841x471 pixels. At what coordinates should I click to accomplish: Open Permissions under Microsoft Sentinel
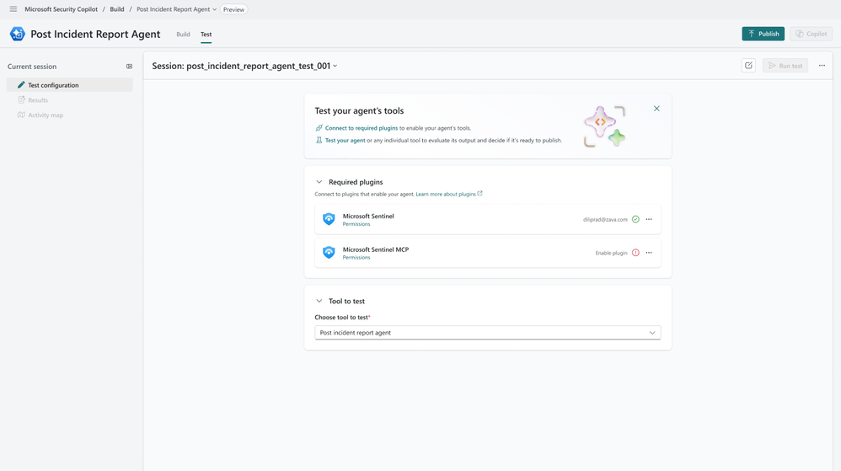coord(356,224)
